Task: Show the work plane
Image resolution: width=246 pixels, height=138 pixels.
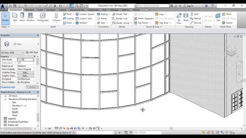Action: click(x=227, y=14)
